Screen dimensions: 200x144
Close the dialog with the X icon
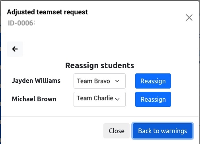point(189,18)
